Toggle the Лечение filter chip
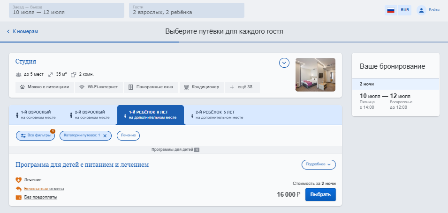Viewport: 448px width, 213px height. [x=128, y=135]
